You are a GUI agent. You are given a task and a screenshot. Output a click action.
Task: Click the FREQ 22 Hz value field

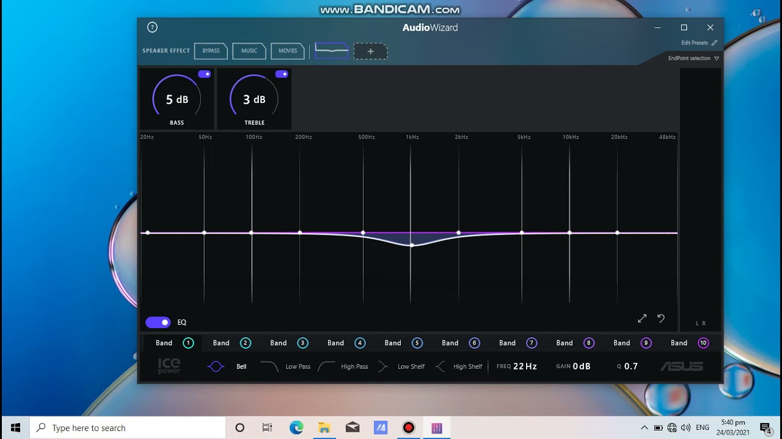point(517,366)
